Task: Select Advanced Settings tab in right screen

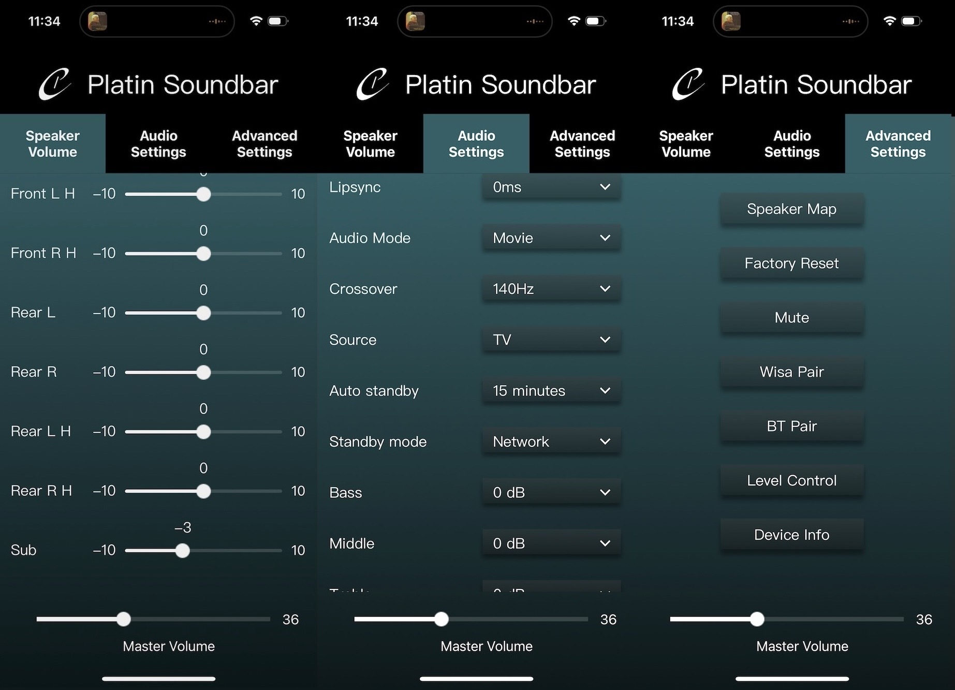Action: [x=898, y=143]
